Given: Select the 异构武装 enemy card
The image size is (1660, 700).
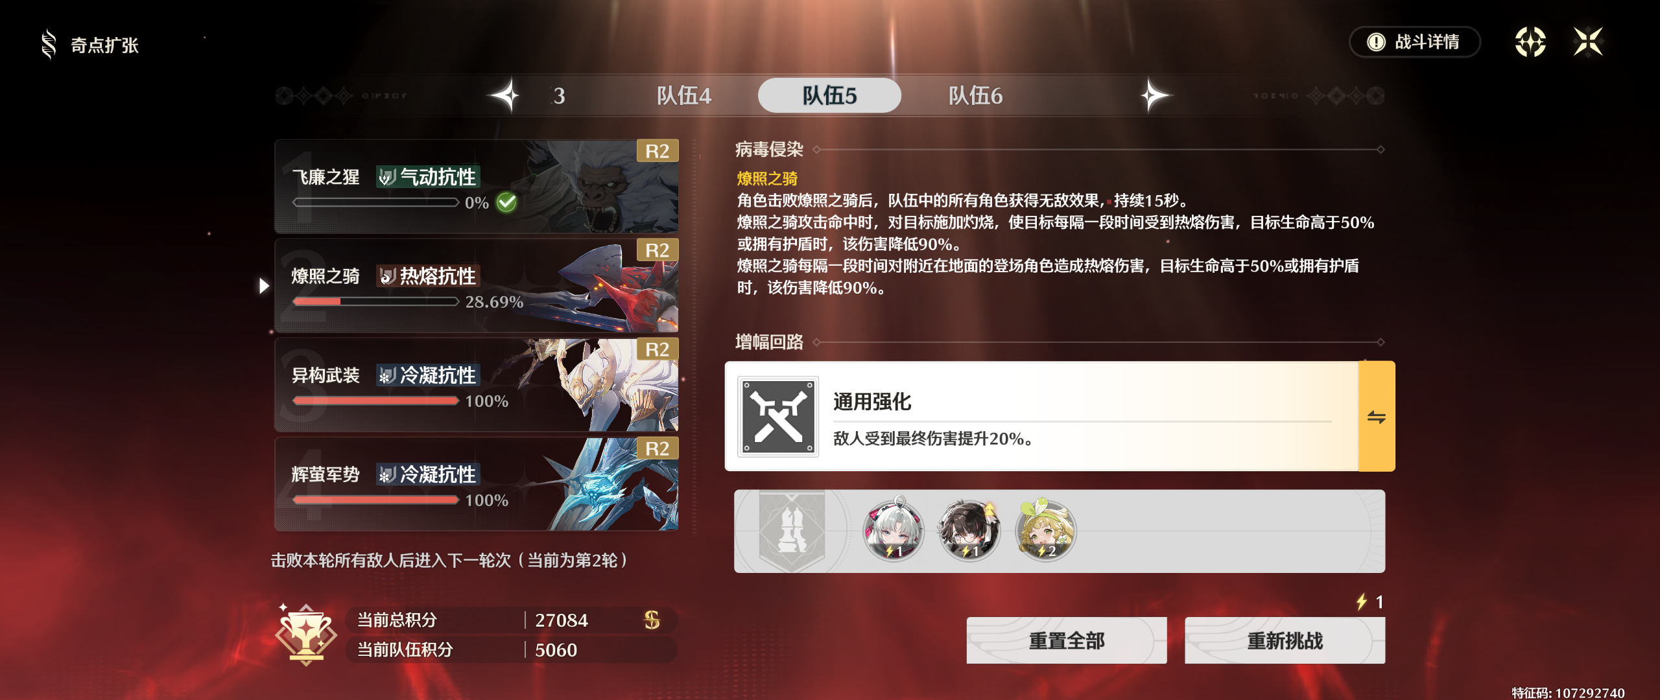Looking at the screenshot, I should click(x=477, y=384).
